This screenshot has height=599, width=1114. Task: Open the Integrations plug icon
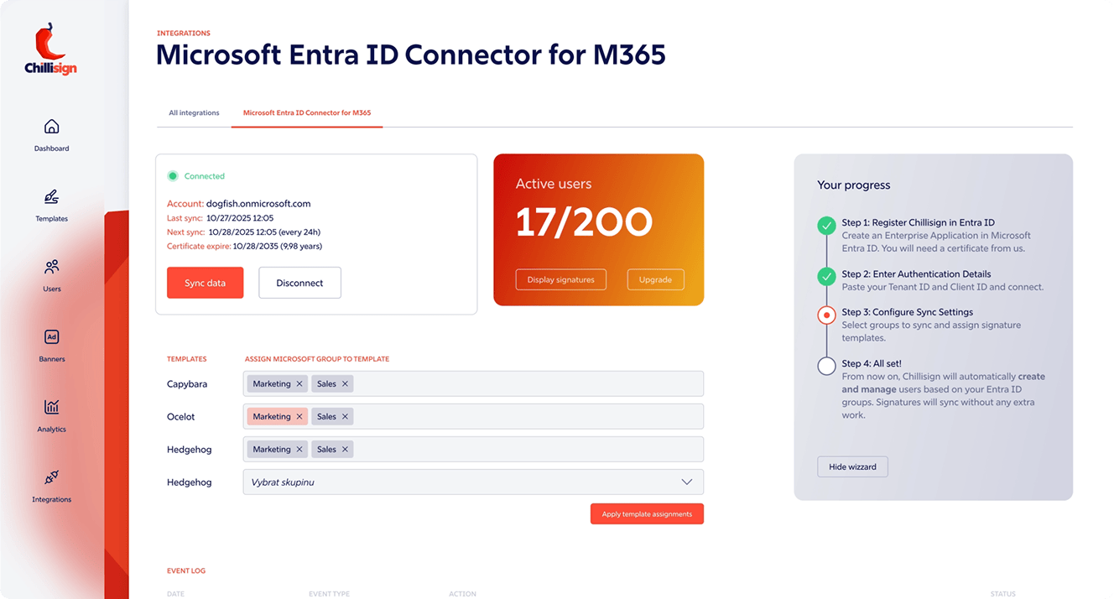(51, 478)
